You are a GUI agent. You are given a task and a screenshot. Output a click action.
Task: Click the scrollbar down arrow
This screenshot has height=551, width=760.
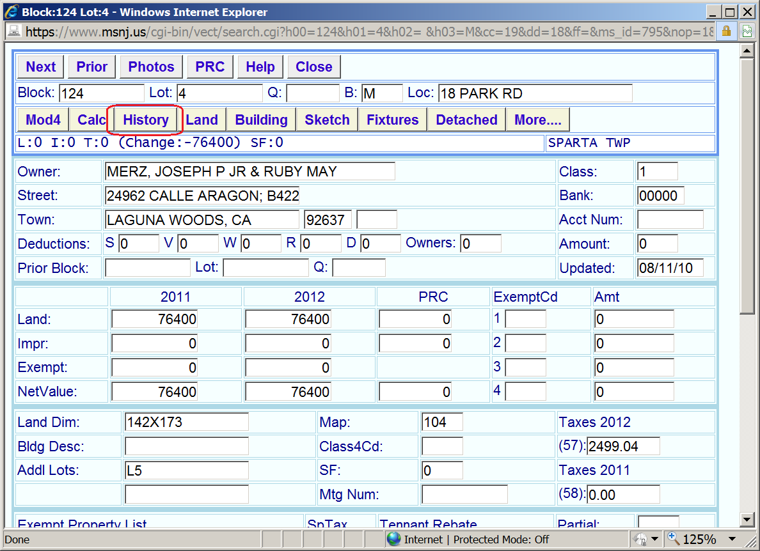747,520
